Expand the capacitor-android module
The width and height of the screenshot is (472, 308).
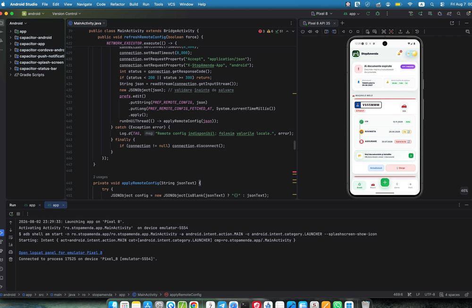[10, 37]
